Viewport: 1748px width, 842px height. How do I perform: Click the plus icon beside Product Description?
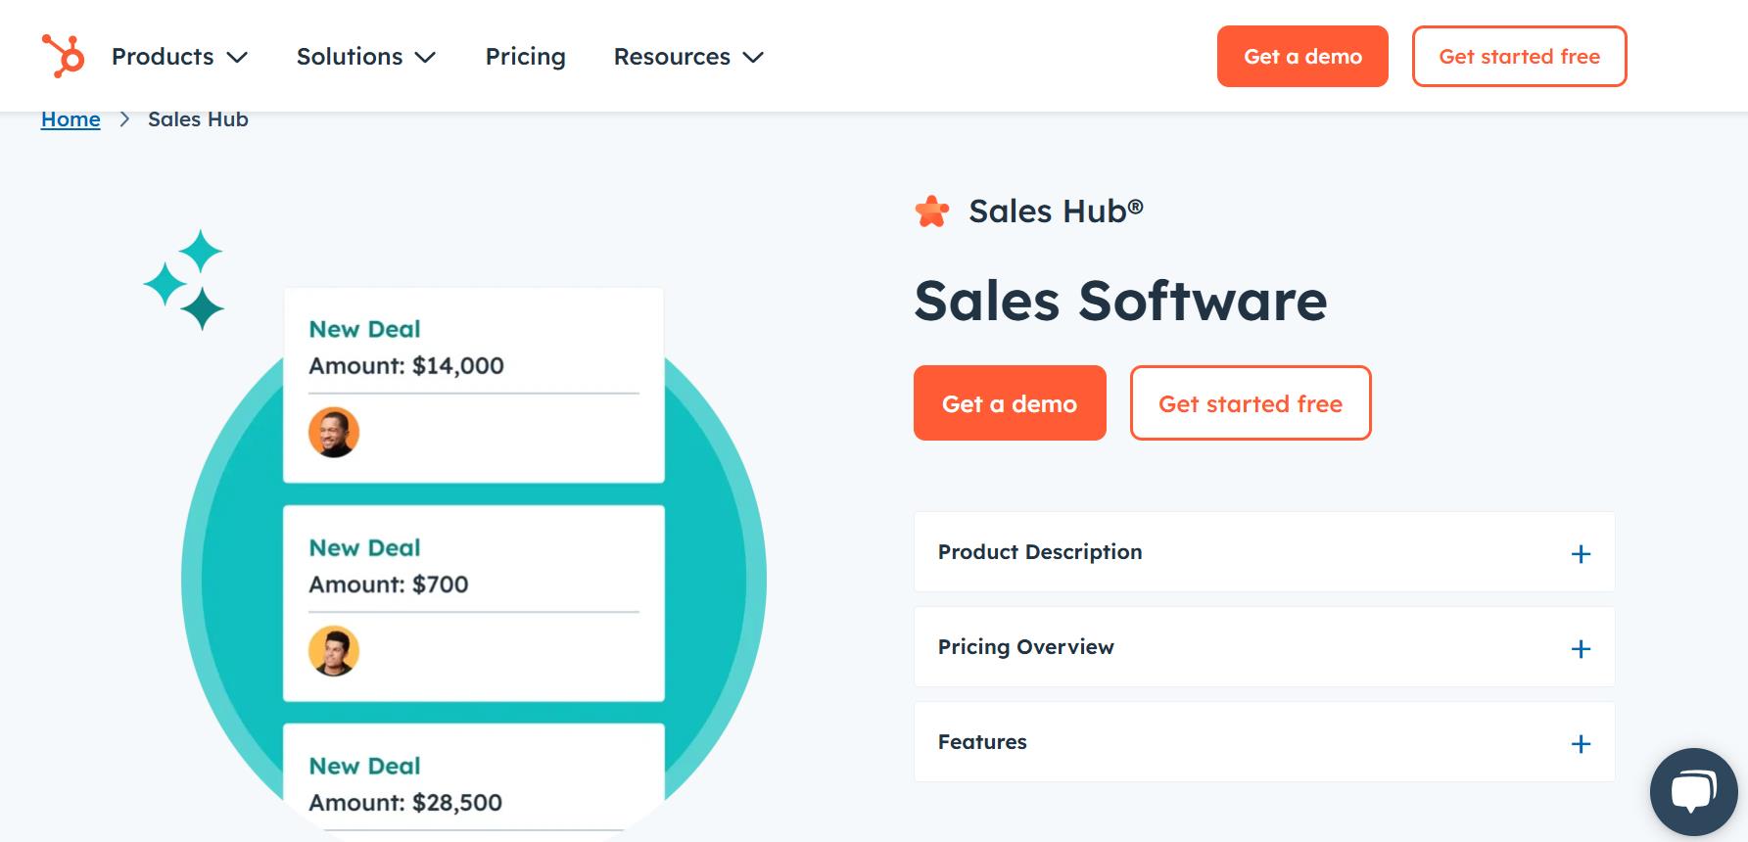[x=1580, y=553]
